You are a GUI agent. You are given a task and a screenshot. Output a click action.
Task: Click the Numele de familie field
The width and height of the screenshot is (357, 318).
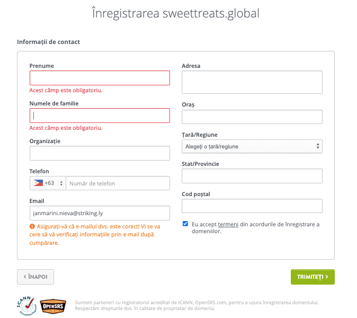point(100,116)
